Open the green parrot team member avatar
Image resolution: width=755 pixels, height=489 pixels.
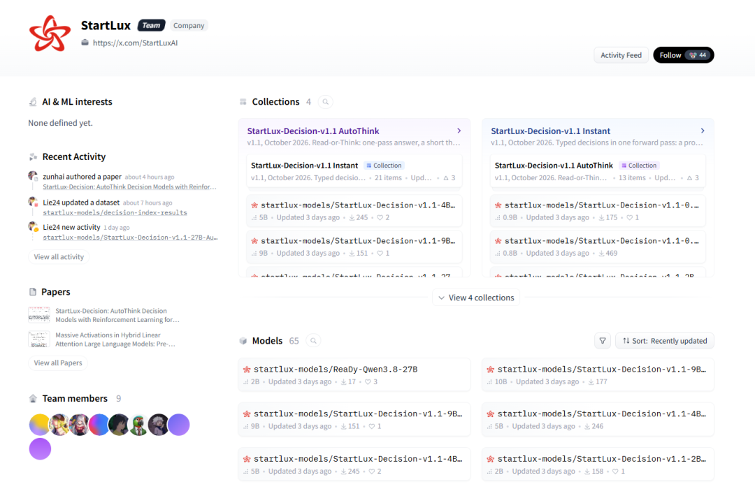pos(138,425)
